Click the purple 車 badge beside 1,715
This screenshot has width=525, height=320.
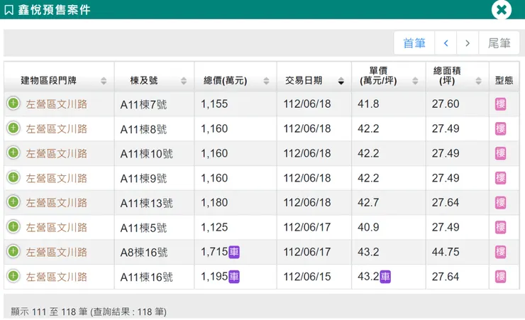(234, 252)
